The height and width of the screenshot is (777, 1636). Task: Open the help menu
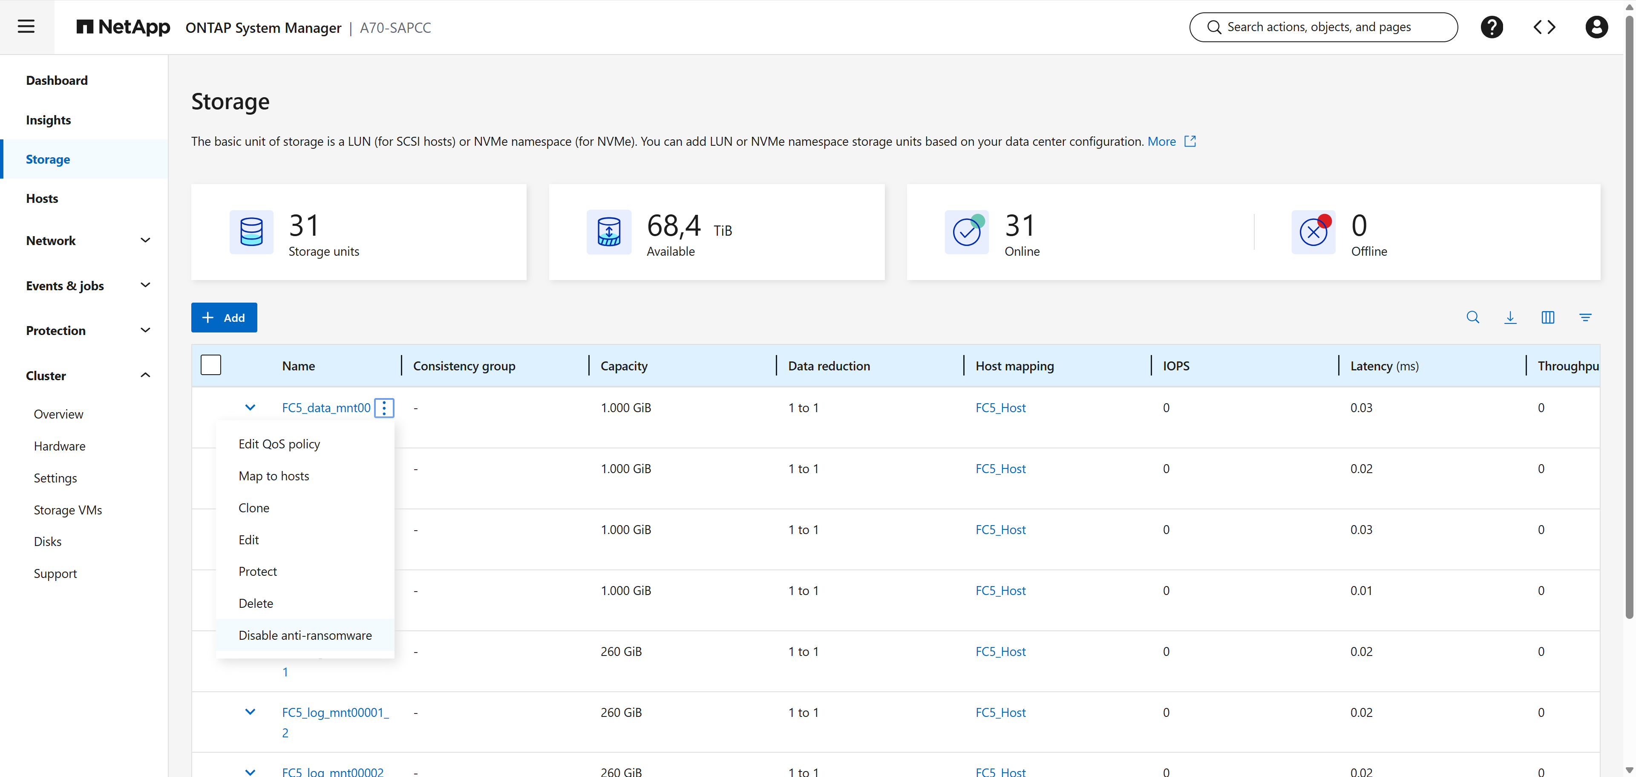(1492, 27)
